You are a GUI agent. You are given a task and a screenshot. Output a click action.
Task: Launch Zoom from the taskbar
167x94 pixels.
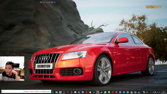click(x=124, y=92)
